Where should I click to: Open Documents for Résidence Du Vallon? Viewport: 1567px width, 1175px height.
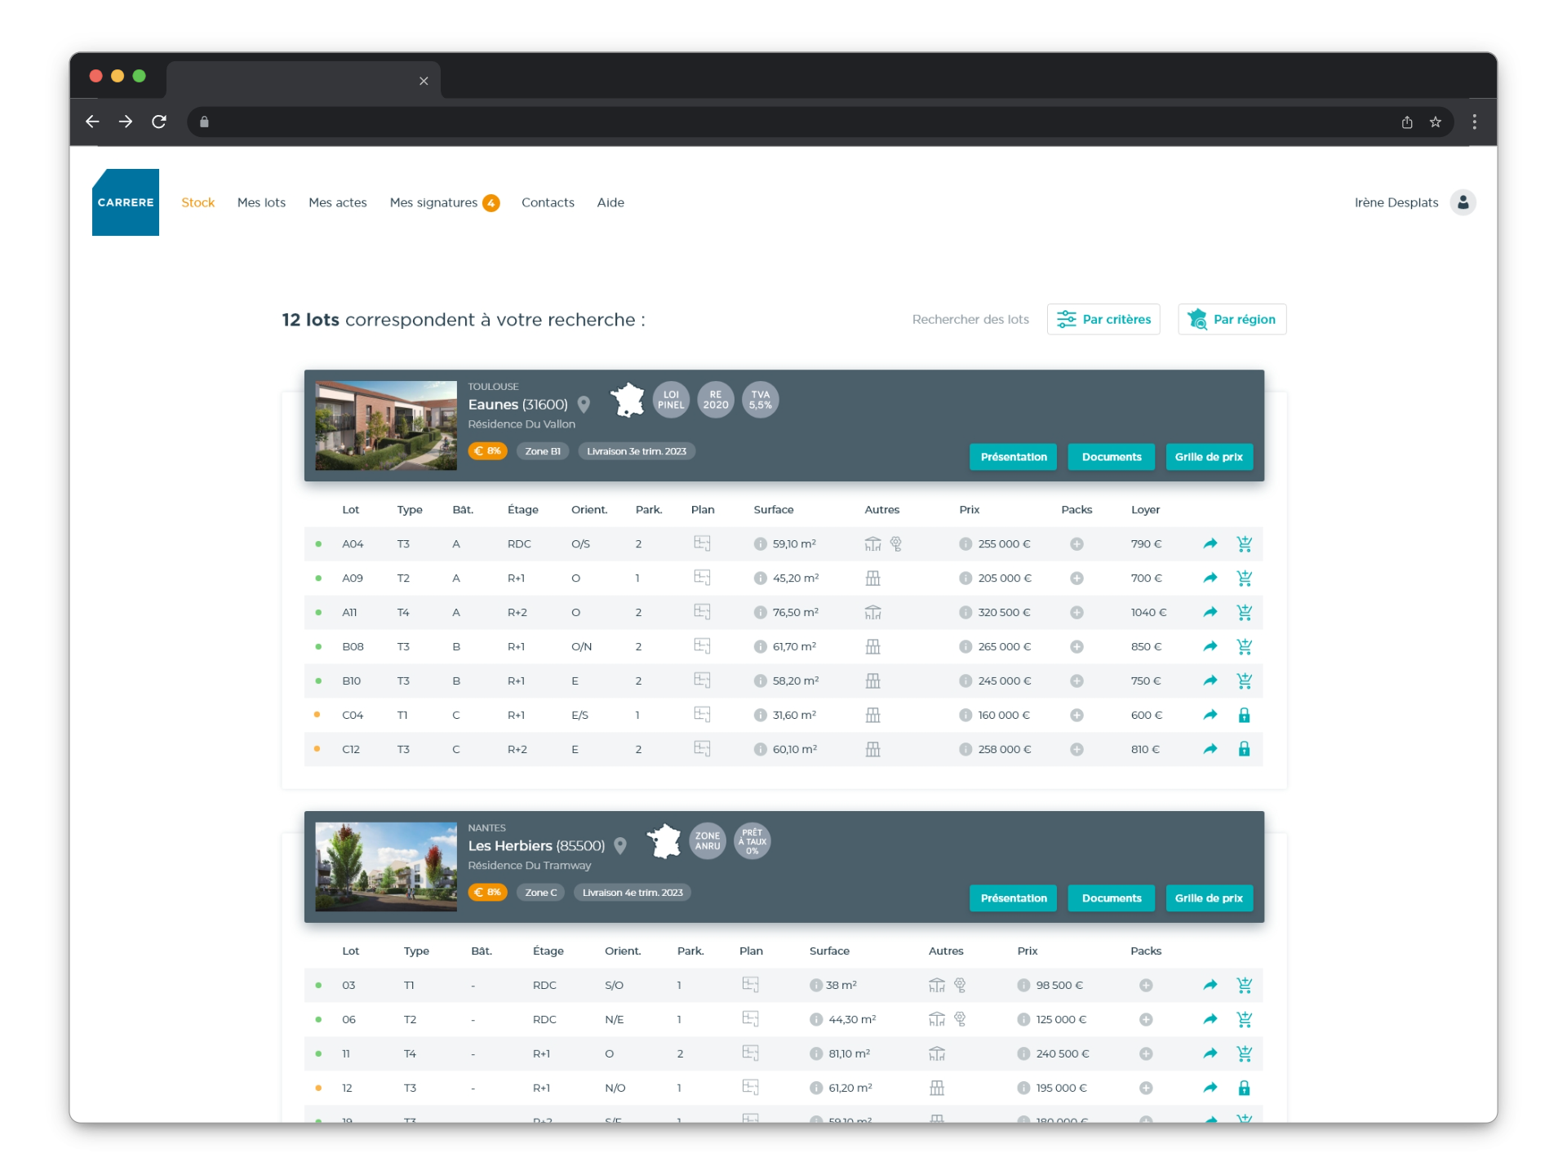point(1111,457)
